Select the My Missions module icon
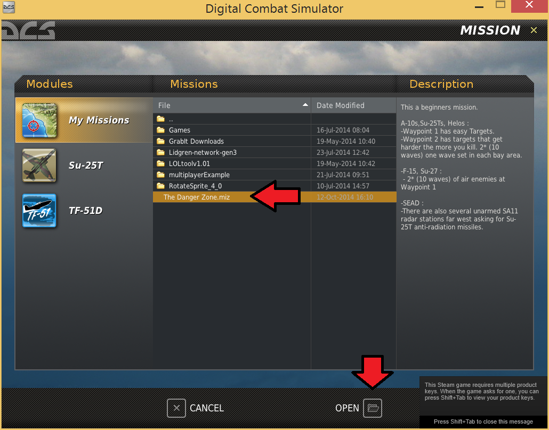The height and width of the screenshot is (430, 549). [39, 120]
